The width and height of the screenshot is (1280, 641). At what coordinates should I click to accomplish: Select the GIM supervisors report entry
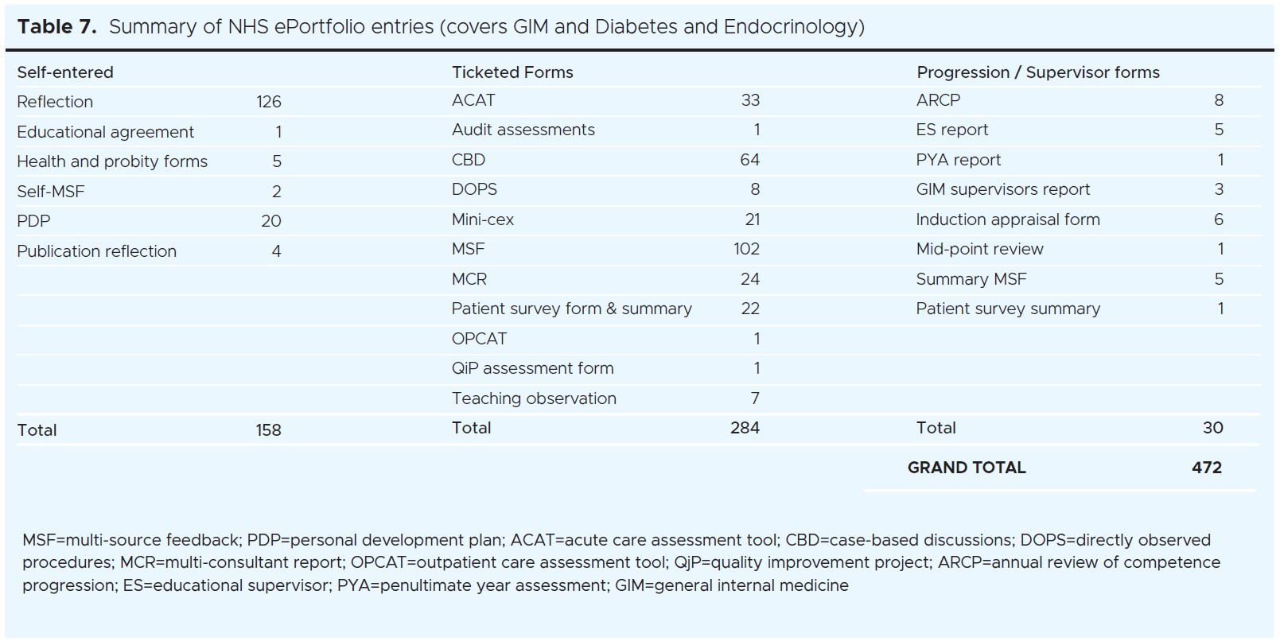1002,189
